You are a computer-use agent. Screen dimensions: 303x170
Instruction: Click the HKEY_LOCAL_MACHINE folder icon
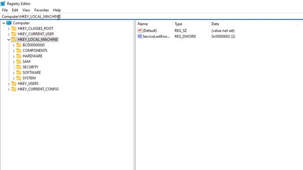coord(14,40)
